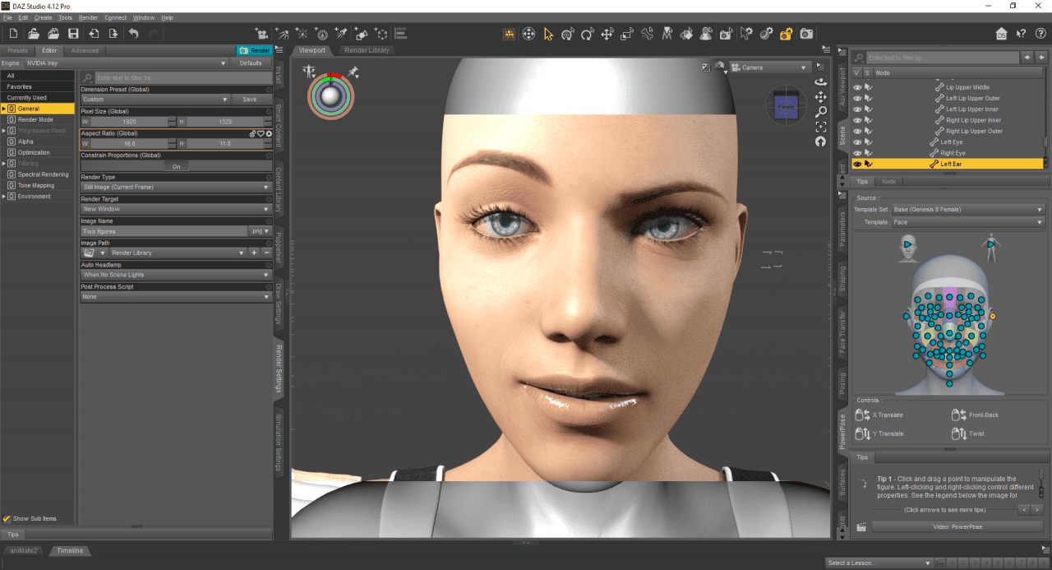Switch to the Render Library tab

click(367, 49)
